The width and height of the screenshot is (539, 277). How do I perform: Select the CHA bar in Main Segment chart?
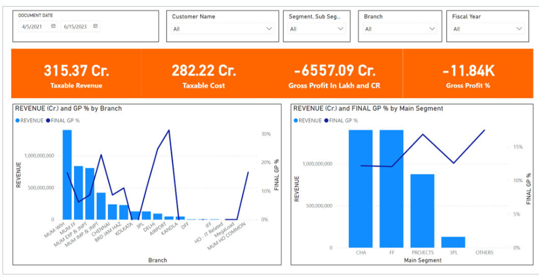[x=361, y=188]
